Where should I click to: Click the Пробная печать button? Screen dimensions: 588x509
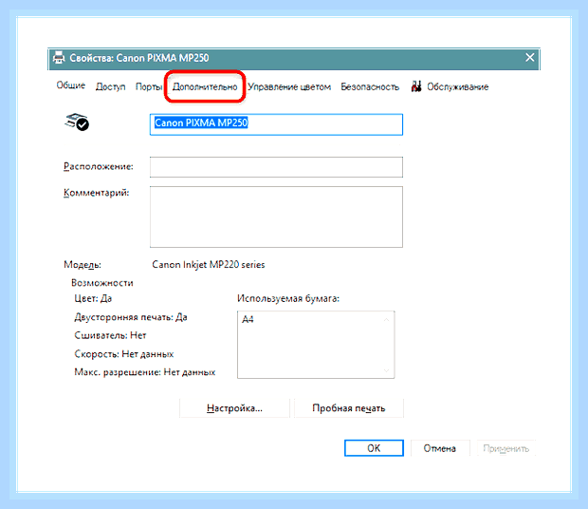pos(349,408)
